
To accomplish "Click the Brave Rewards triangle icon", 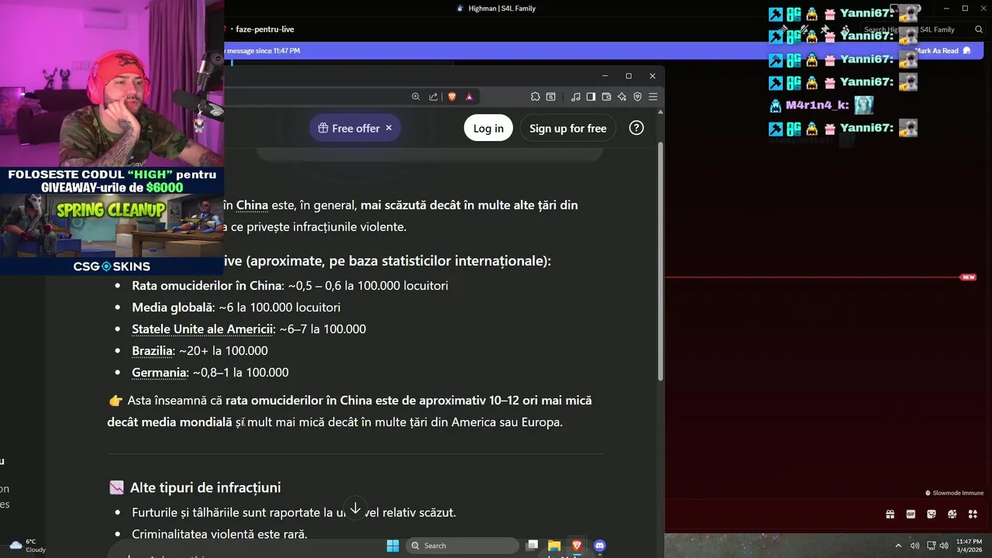I will [469, 97].
